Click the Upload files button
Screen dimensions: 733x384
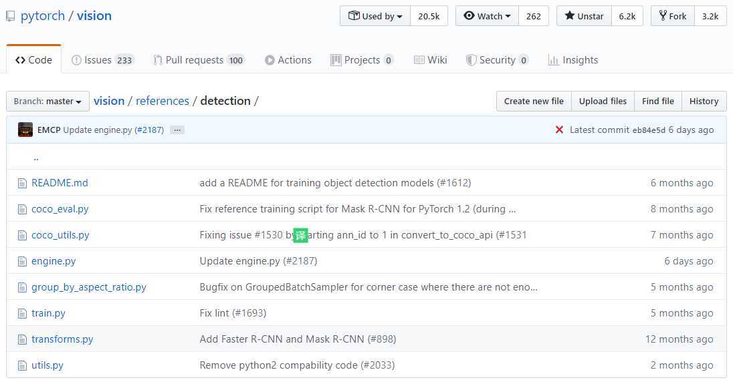(x=603, y=102)
